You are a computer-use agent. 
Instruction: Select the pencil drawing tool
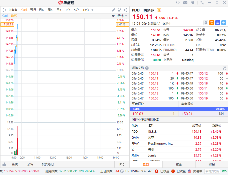tap(113, 10)
